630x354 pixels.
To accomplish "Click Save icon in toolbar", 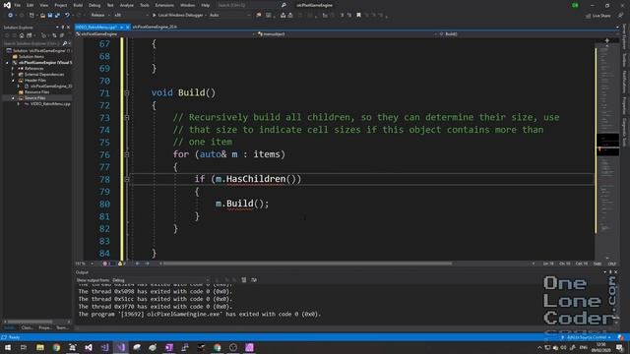I will pyautogui.click(x=50, y=16).
